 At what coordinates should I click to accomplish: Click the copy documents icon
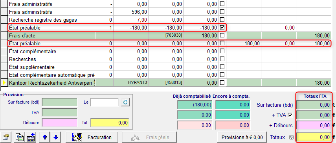point(20,137)
